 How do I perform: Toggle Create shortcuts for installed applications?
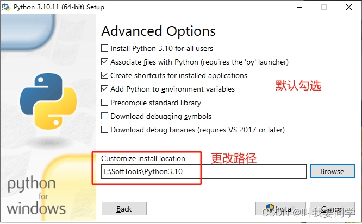tap(104, 75)
